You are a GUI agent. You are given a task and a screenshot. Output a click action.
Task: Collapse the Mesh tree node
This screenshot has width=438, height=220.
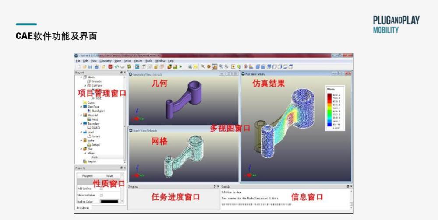click(x=81, y=77)
